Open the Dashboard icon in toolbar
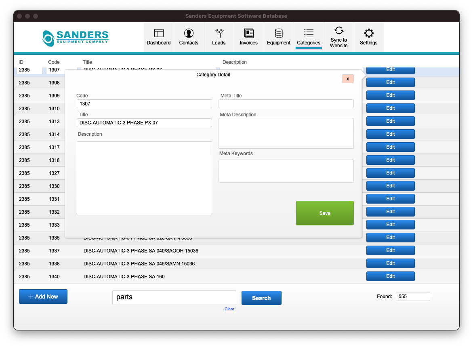473x347 pixels. [x=158, y=34]
